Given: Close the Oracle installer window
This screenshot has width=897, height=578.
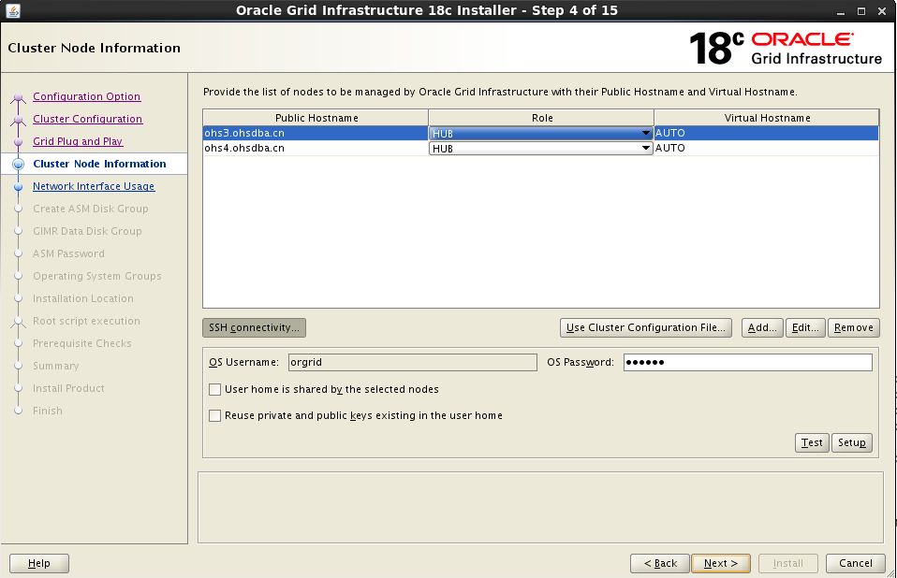Looking at the screenshot, I should 882,11.
